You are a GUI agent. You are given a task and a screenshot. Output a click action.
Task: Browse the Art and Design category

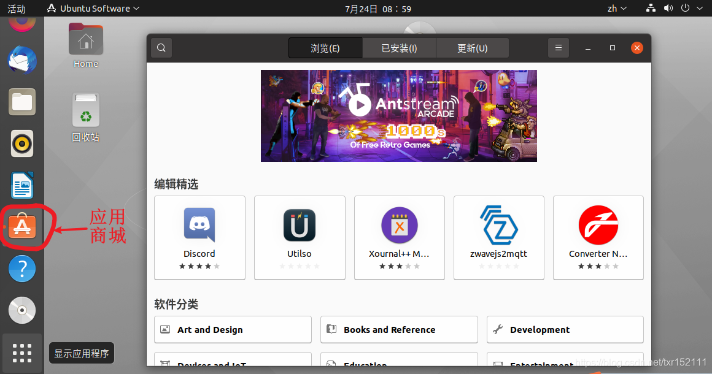pyautogui.click(x=233, y=330)
